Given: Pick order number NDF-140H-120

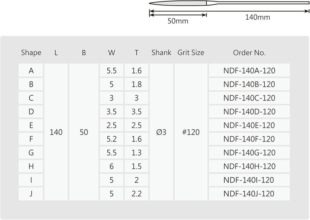Looking at the screenshot, I should pyautogui.click(x=249, y=166).
